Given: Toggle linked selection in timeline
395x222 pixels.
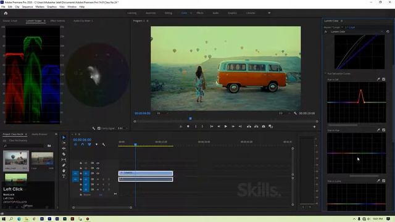Looking at the screenshot, I should pyautogui.click(x=89, y=144).
